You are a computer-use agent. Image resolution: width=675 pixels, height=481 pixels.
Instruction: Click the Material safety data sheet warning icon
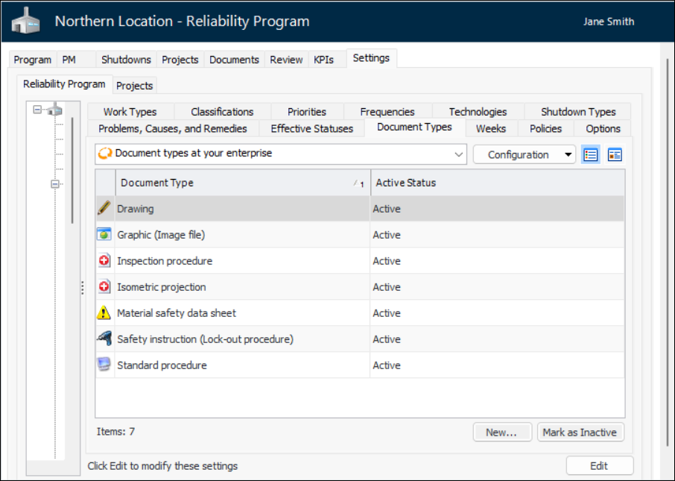pyautogui.click(x=104, y=313)
